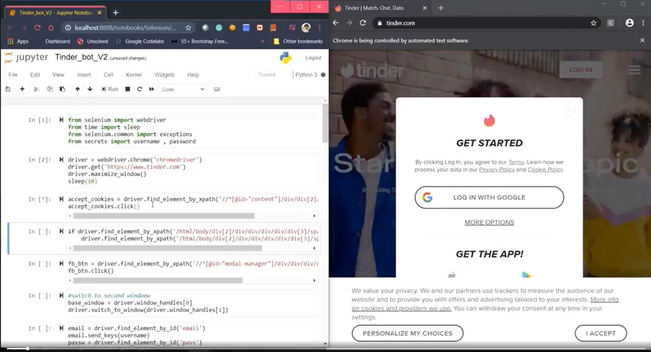Dismiss the automated test software banner
The image size is (651, 352).
coord(642,40)
